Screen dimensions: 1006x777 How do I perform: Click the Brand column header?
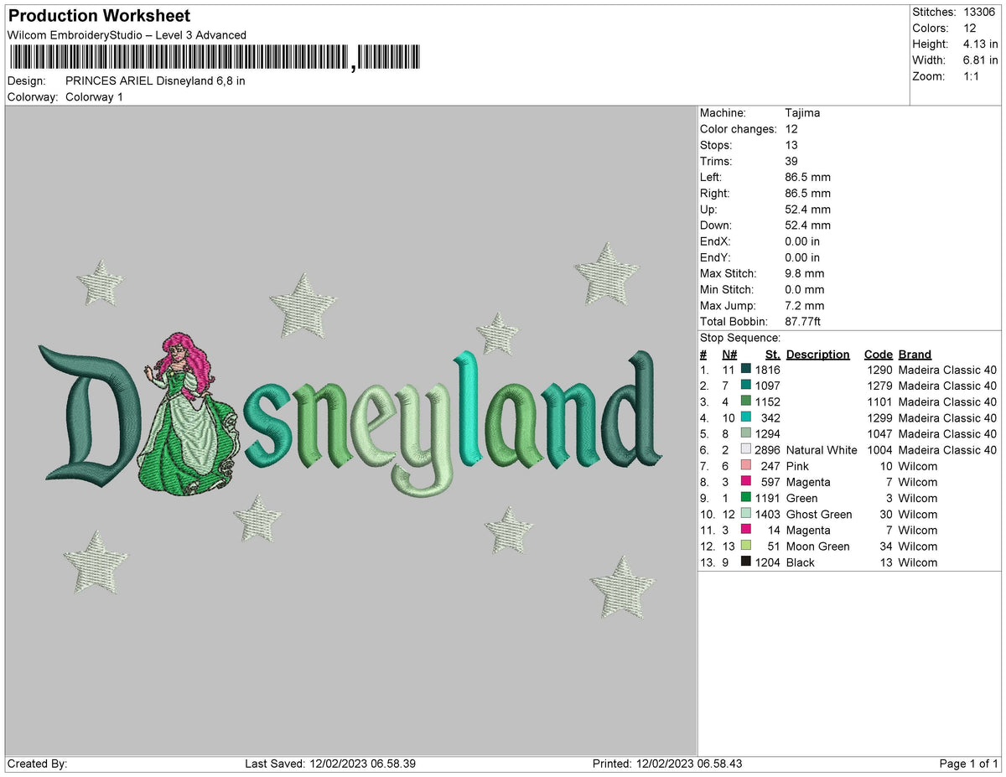(915, 355)
